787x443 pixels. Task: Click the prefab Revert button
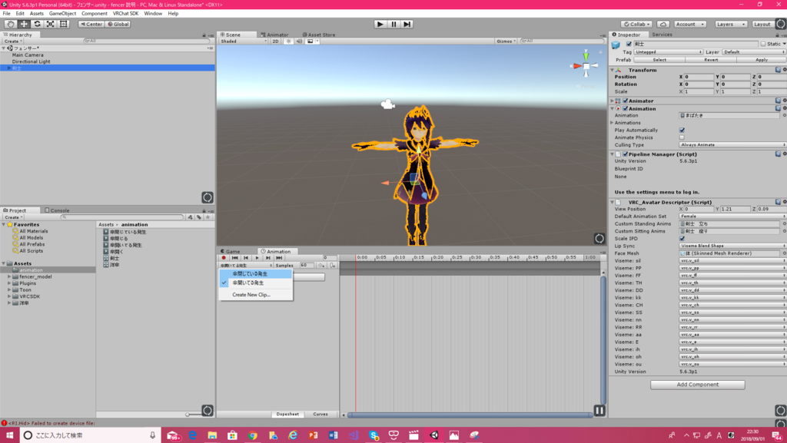(x=711, y=60)
